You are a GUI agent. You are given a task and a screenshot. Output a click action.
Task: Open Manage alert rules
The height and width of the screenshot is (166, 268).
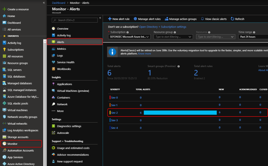tap(147, 19)
